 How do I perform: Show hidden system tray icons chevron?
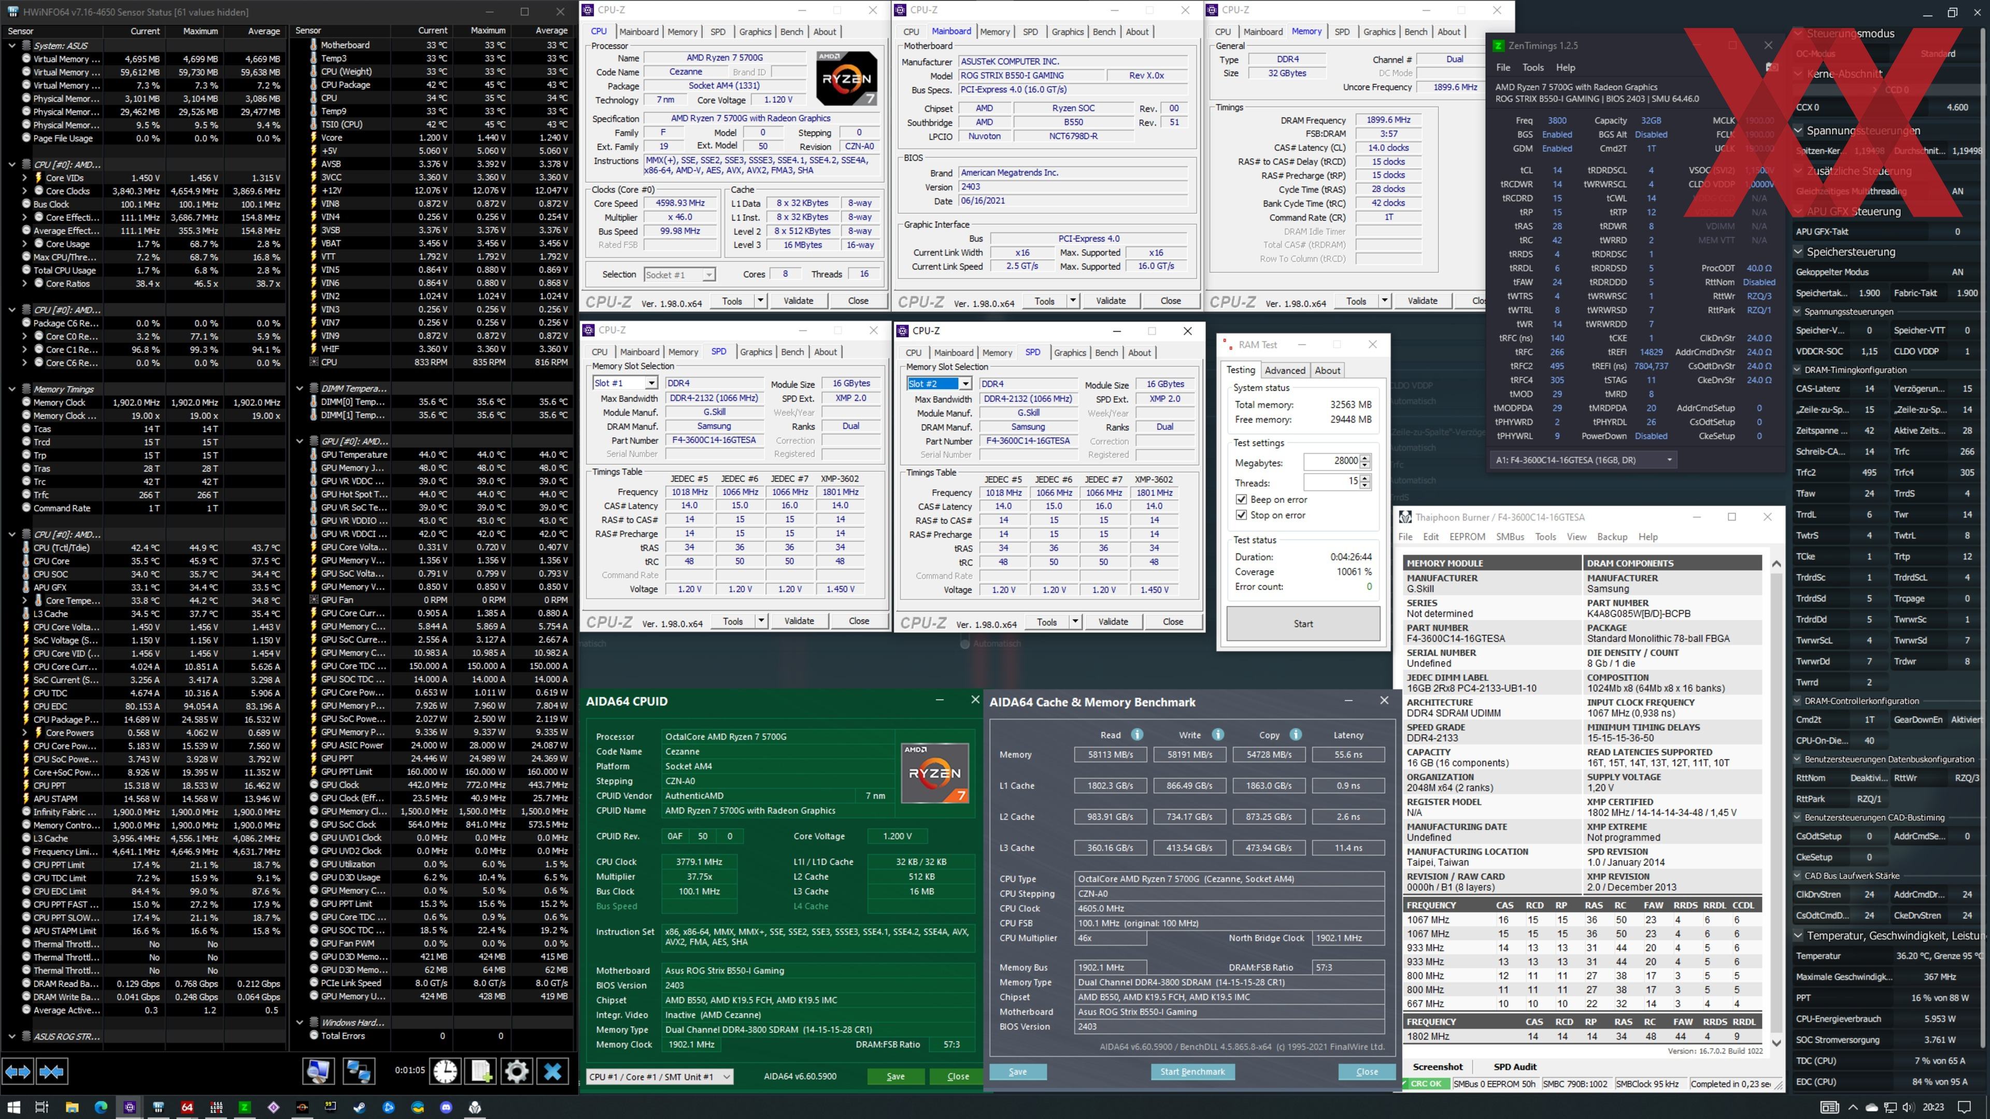click(1853, 1107)
